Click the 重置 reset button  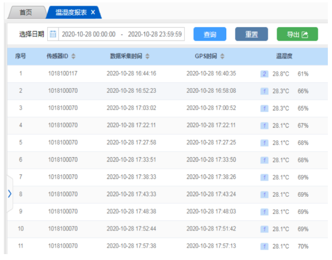pyautogui.click(x=251, y=34)
